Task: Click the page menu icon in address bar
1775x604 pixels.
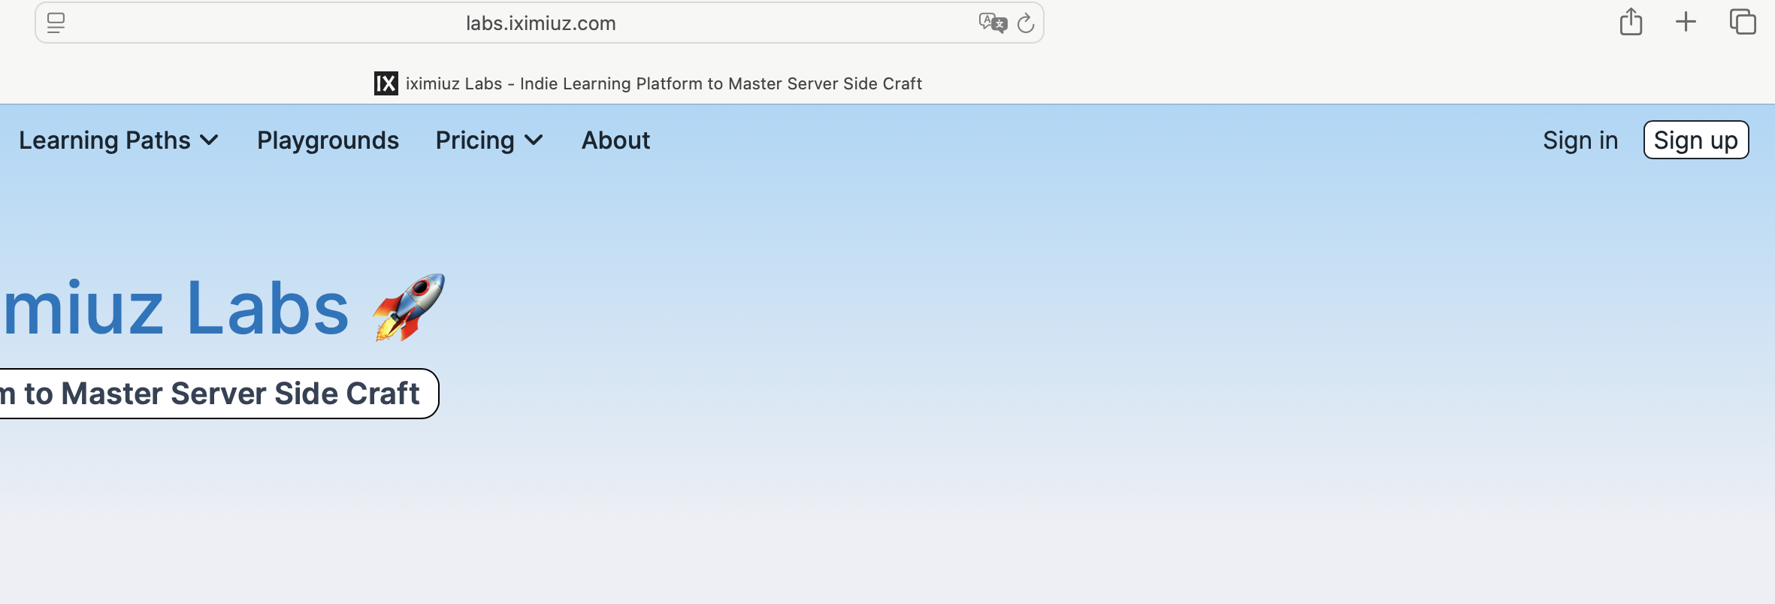Action: 56,23
